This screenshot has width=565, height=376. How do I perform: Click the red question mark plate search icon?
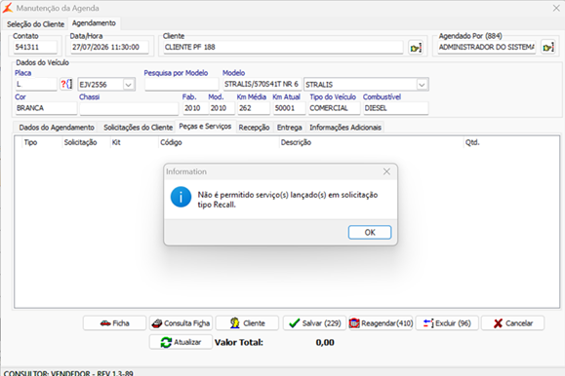coord(66,84)
